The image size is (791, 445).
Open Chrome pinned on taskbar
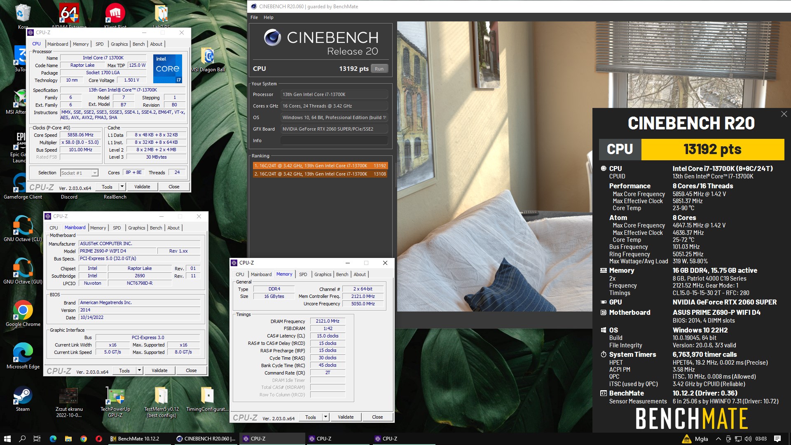pos(84,439)
